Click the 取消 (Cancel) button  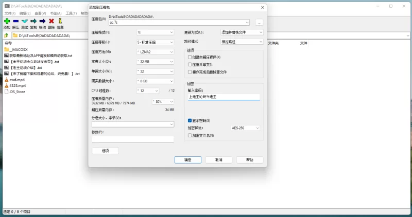(218, 160)
